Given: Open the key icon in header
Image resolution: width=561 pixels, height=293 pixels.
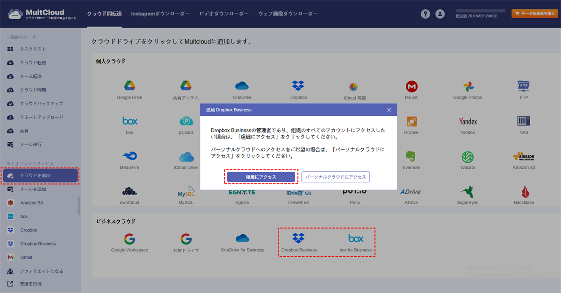Looking at the screenshot, I should (425, 14).
